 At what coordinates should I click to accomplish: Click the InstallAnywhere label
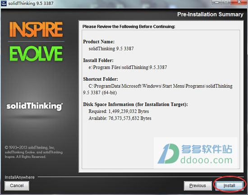19,177
